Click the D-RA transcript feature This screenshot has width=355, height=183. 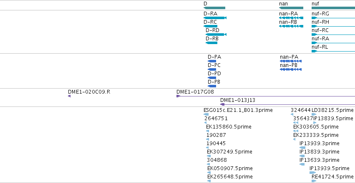pos(215,18)
